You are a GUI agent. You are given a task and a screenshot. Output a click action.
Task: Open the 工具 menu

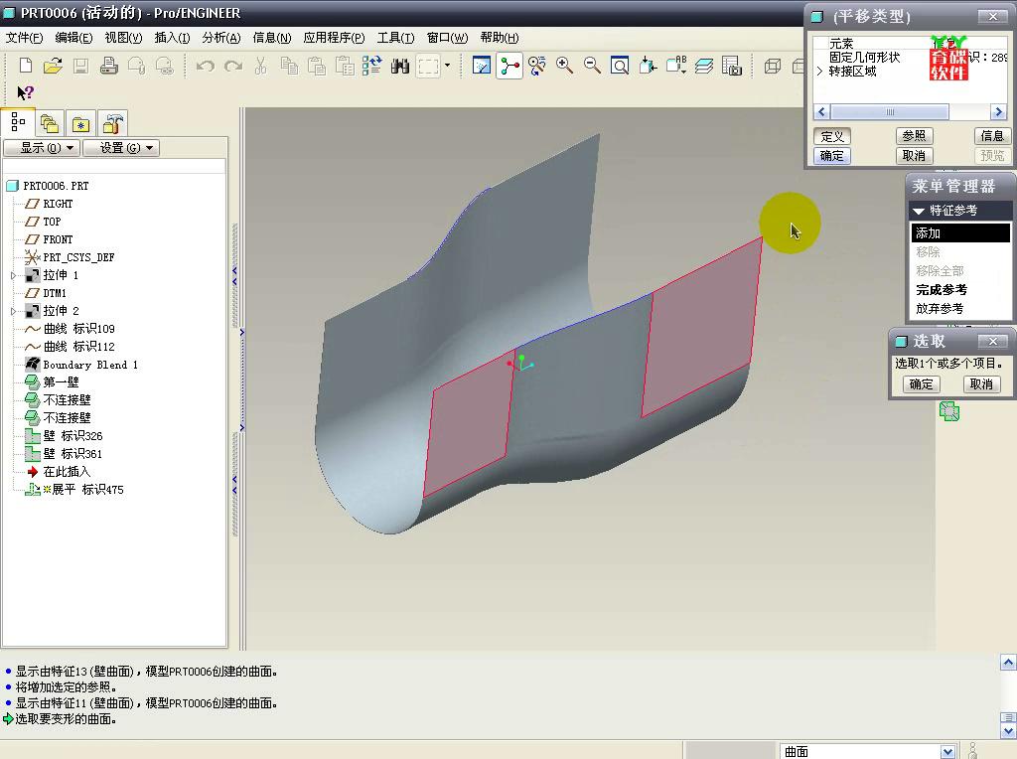395,38
